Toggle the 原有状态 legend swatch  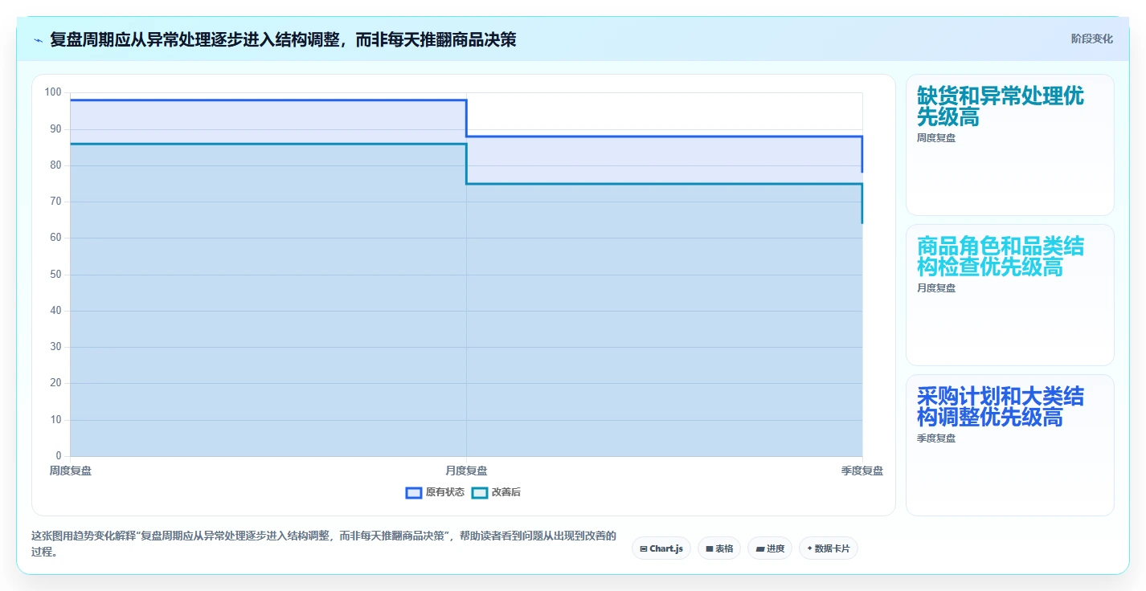[x=414, y=492]
